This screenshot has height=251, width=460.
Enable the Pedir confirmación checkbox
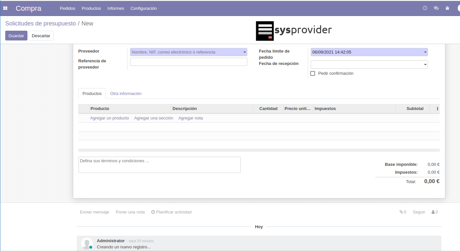point(313,73)
